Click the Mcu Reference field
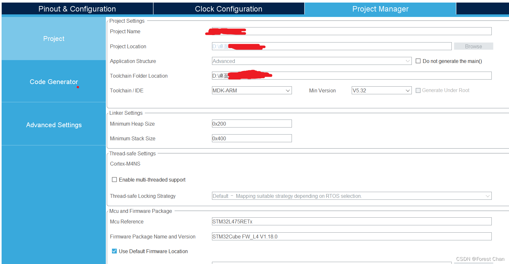Screen dimensions: 509x264 tap(352, 221)
